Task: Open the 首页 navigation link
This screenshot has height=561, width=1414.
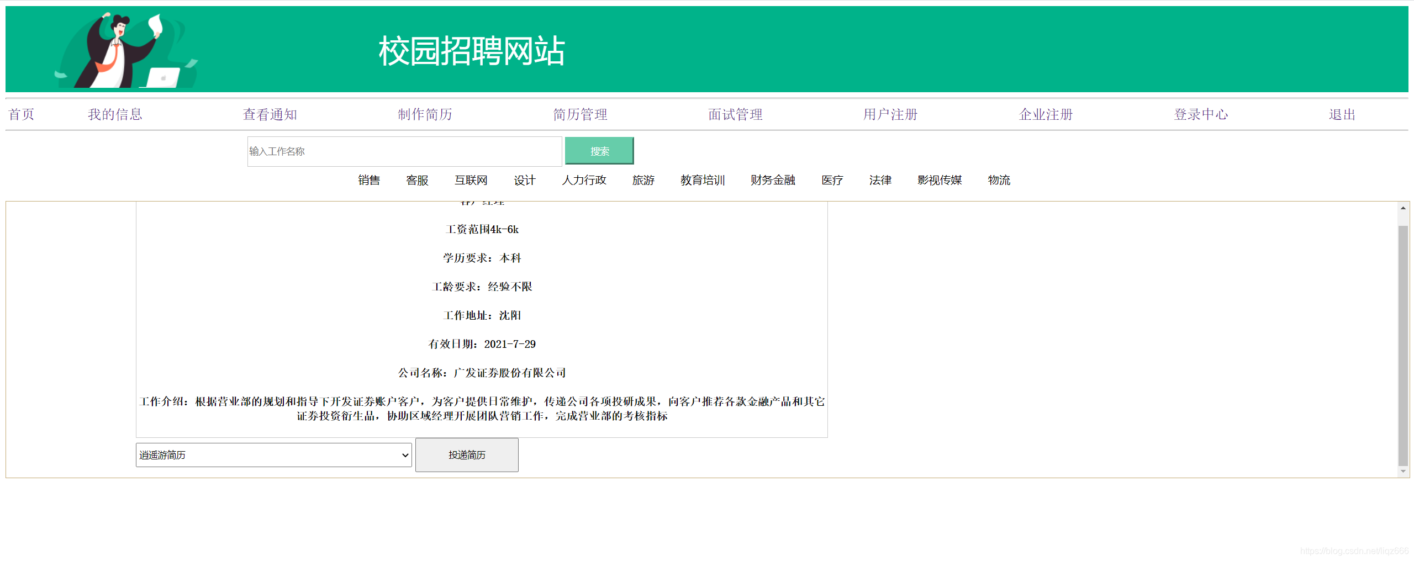Action: (x=22, y=114)
